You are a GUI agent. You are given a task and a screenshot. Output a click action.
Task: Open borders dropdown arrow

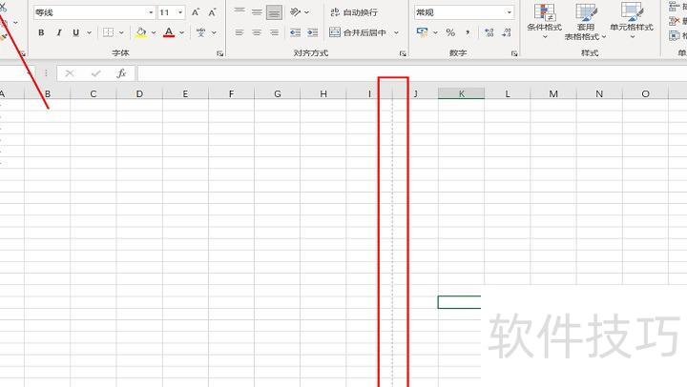121,32
